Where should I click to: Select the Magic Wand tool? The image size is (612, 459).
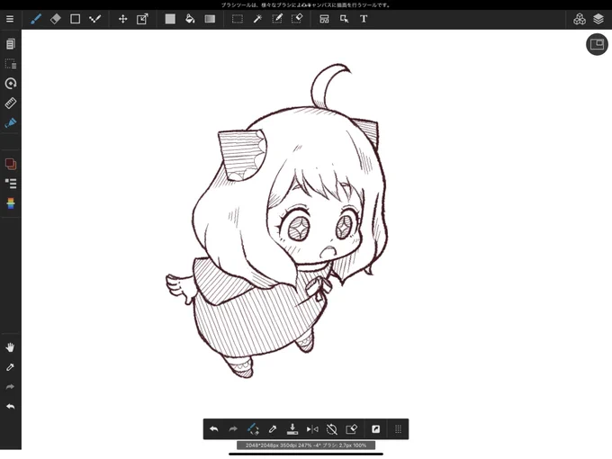coord(257,19)
